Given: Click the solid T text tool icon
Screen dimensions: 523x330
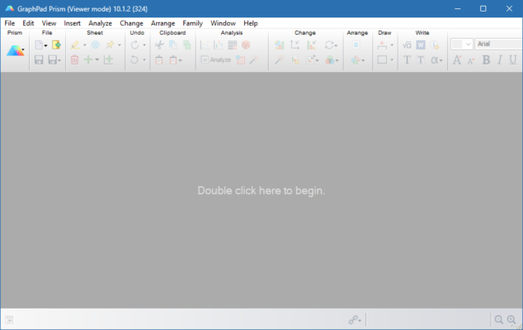Looking at the screenshot, I should (407, 59).
